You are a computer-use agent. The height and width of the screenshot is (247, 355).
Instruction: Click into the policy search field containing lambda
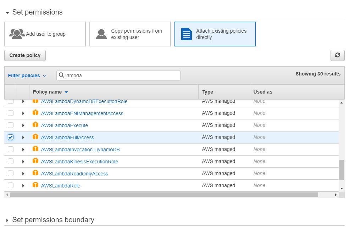click(x=118, y=75)
